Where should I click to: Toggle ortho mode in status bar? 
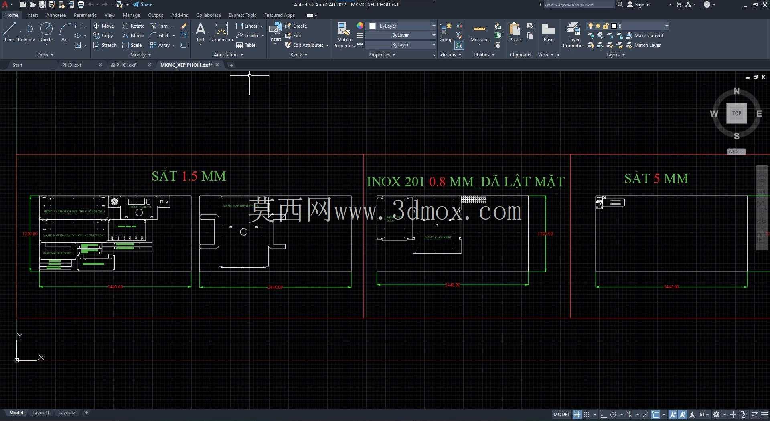click(x=603, y=415)
